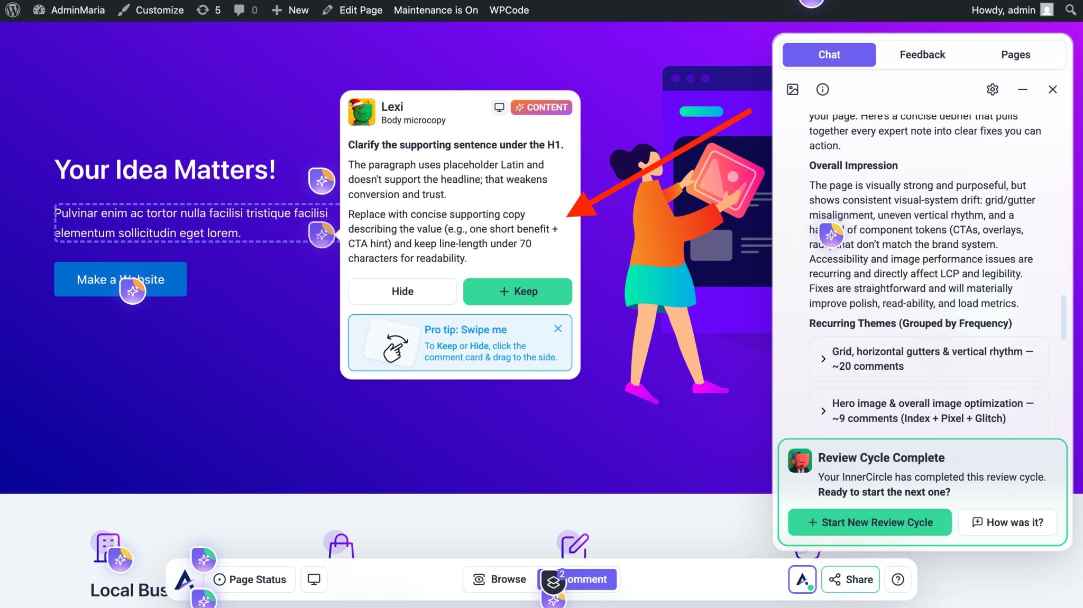Click desktop view icon on Lexi card
The width and height of the screenshot is (1083, 608).
pos(499,107)
